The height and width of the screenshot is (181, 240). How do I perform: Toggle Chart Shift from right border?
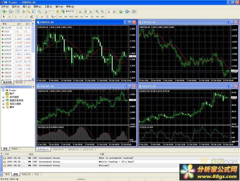(x=114, y=11)
